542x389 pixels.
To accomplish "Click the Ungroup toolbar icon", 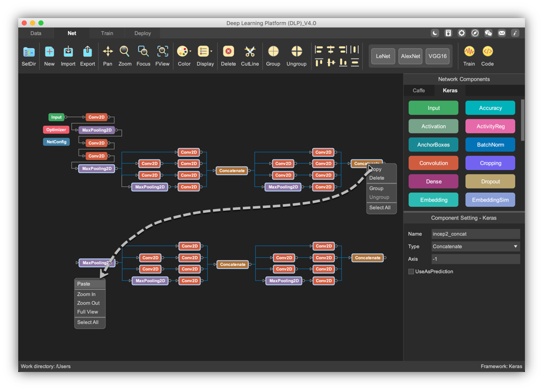I will click(x=296, y=52).
